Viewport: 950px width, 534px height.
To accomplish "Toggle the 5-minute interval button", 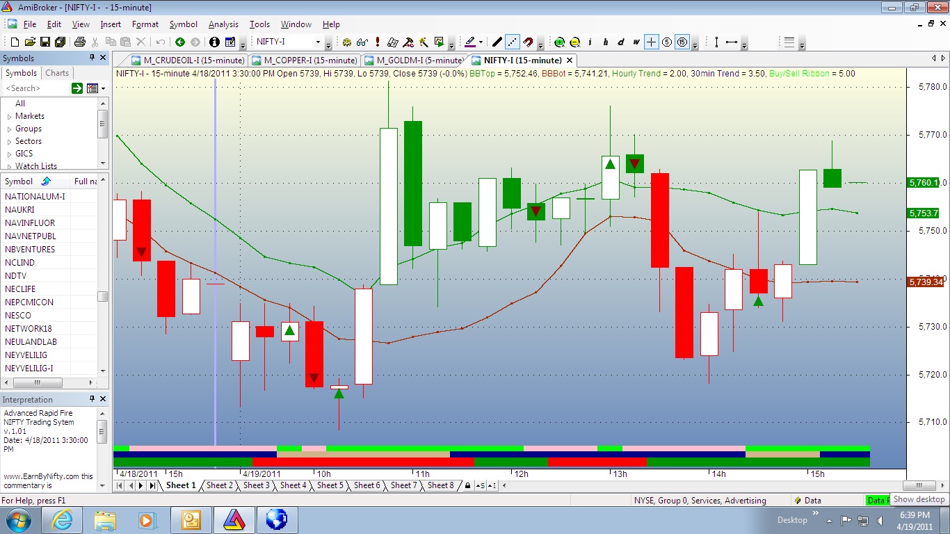I will (x=667, y=42).
